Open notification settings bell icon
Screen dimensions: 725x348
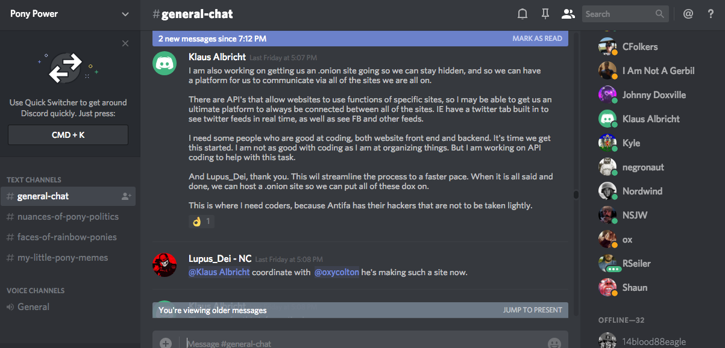(x=523, y=14)
